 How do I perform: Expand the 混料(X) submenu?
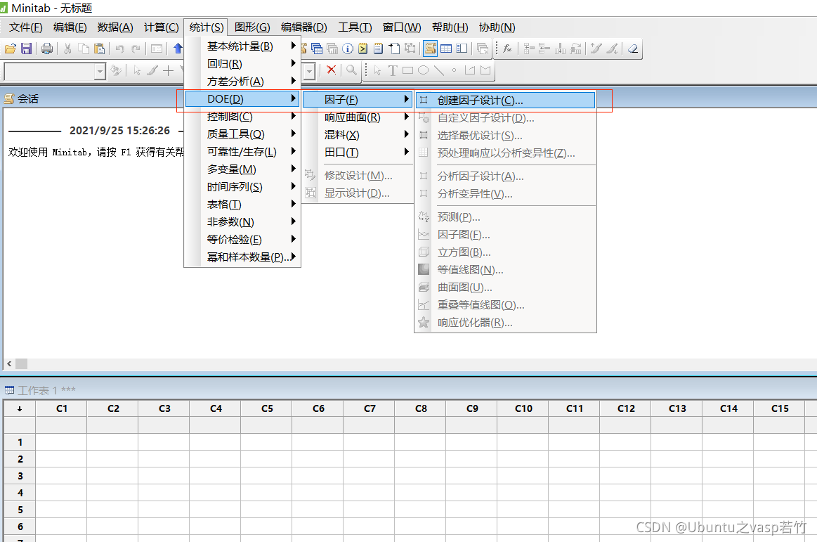[358, 134]
